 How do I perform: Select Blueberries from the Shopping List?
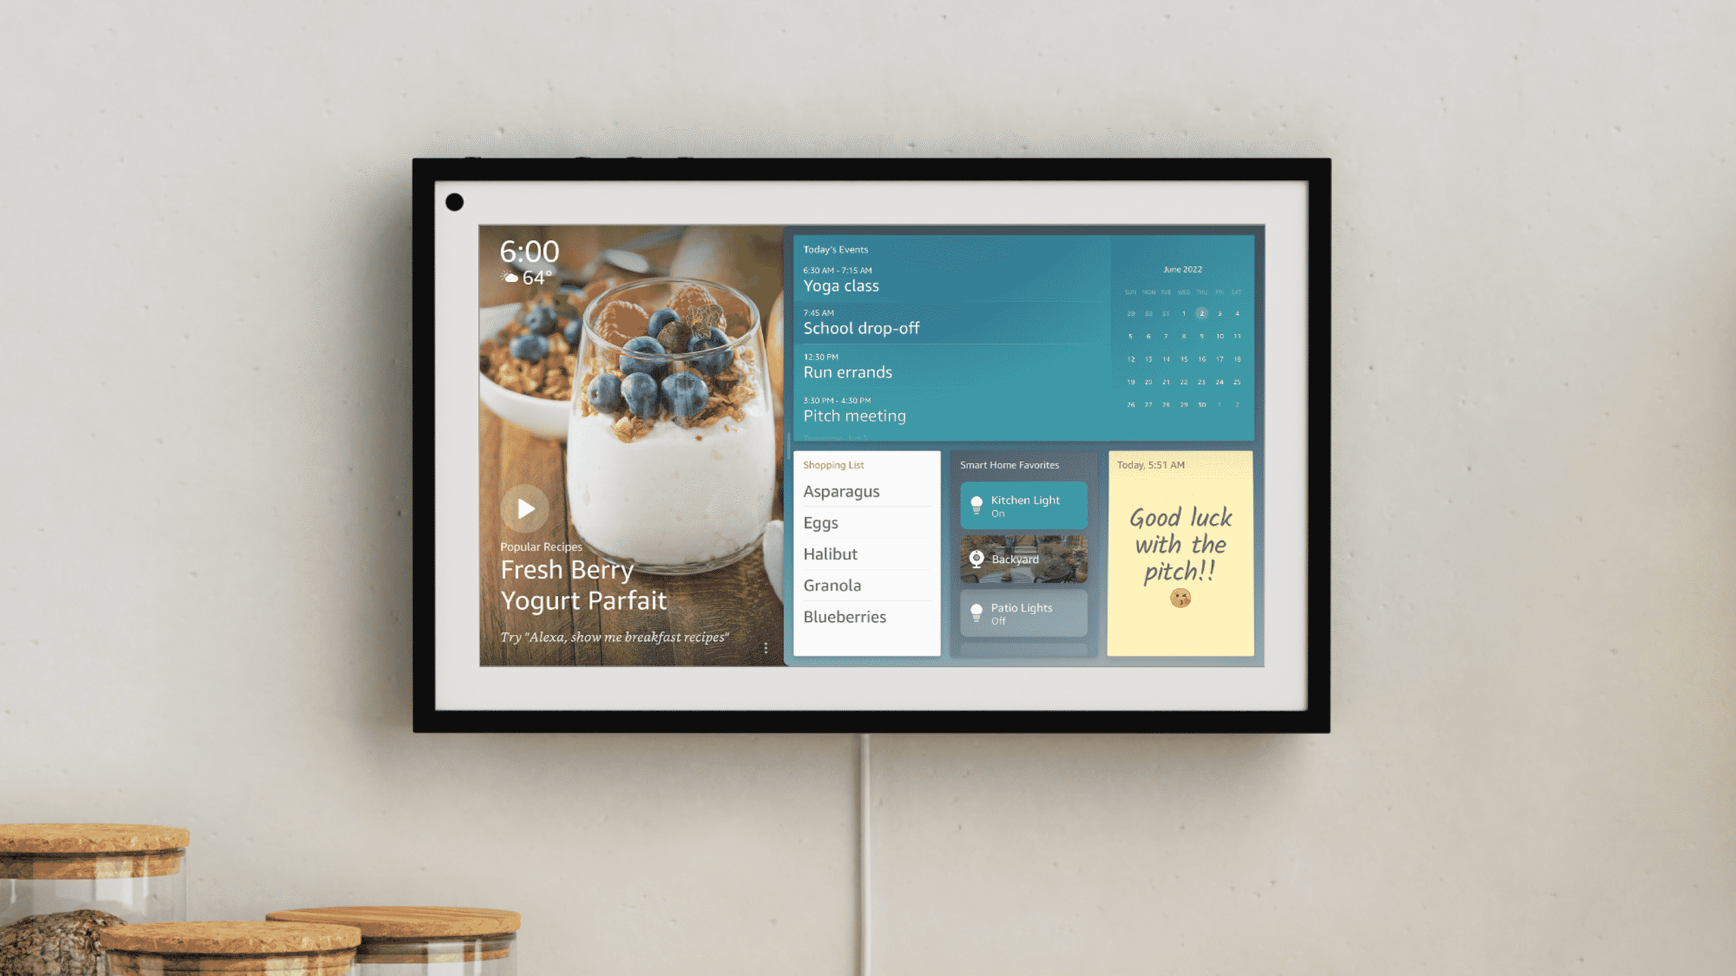(844, 616)
